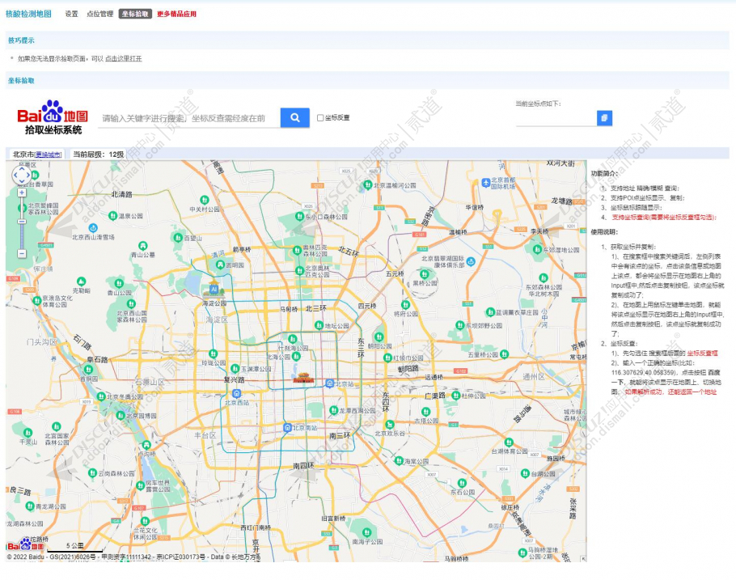Pan the map down with the arrow control
This screenshot has width=736, height=580.
coord(22,182)
